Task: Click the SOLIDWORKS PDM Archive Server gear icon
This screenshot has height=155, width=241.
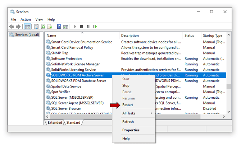Action: click(48, 75)
